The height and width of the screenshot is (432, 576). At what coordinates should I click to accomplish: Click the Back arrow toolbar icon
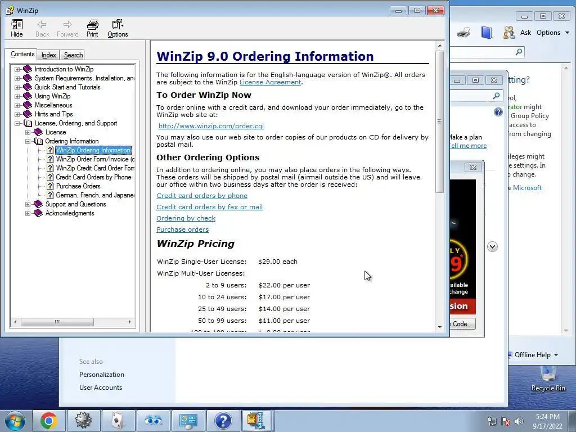(x=42, y=28)
